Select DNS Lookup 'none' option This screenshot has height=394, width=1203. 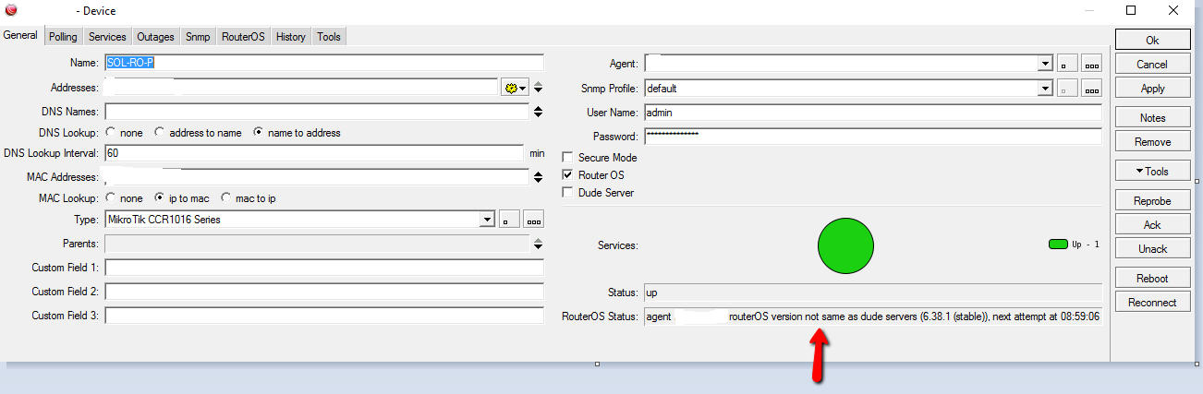point(111,133)
